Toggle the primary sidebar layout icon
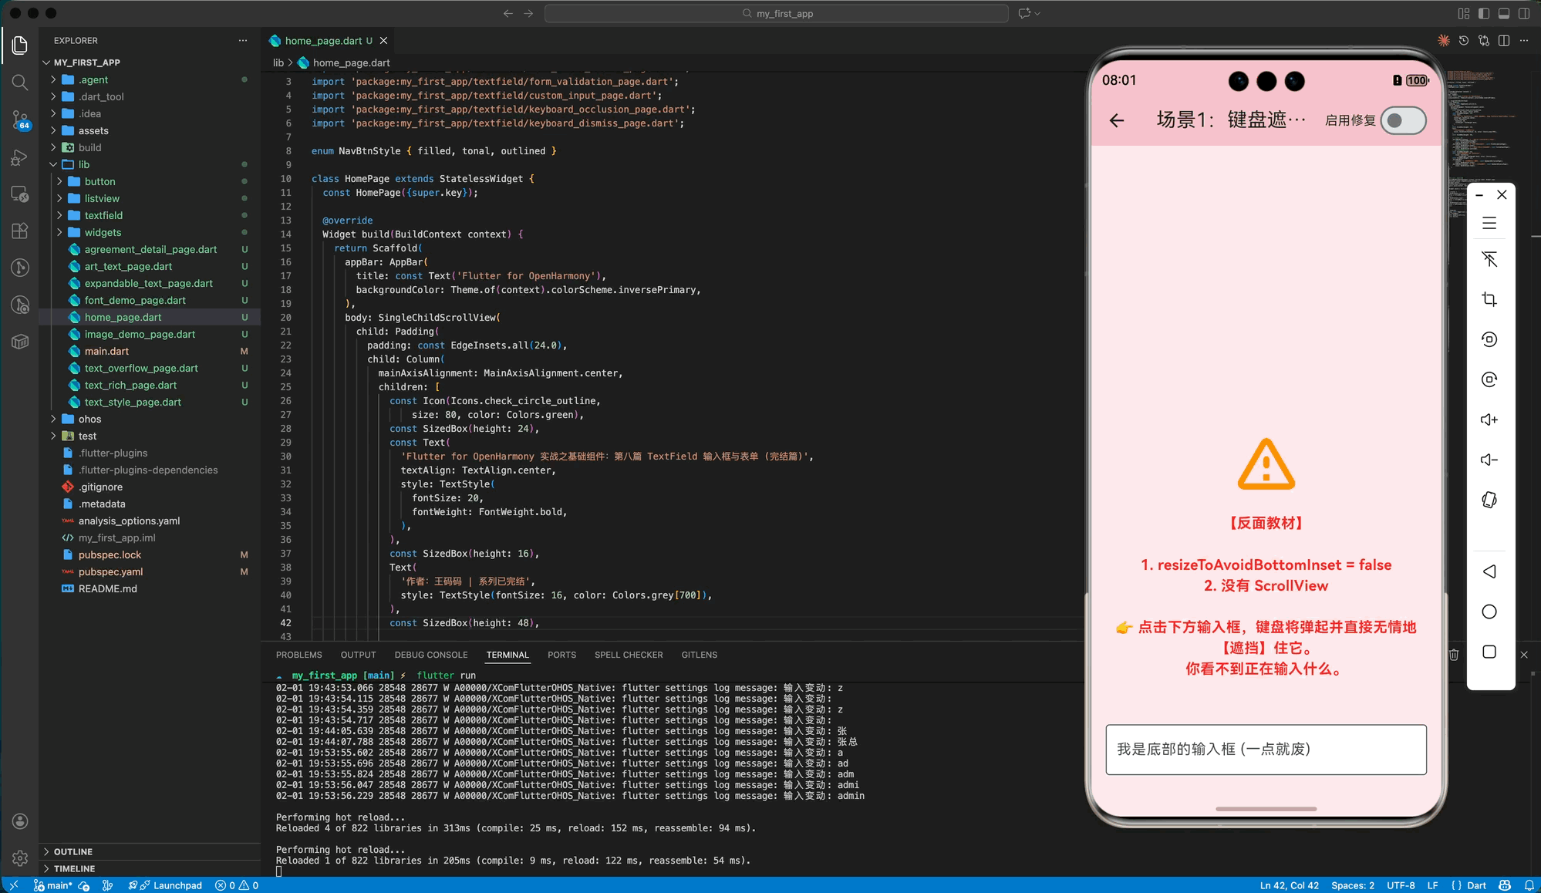Screen dimensions: 1541x893 (x=1483, y=13)
